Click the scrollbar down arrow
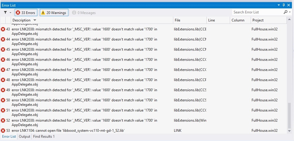The image size is (294, 141). click(289, 131)
